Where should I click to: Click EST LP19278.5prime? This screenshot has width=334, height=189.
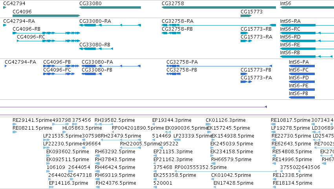coord(290,128)
